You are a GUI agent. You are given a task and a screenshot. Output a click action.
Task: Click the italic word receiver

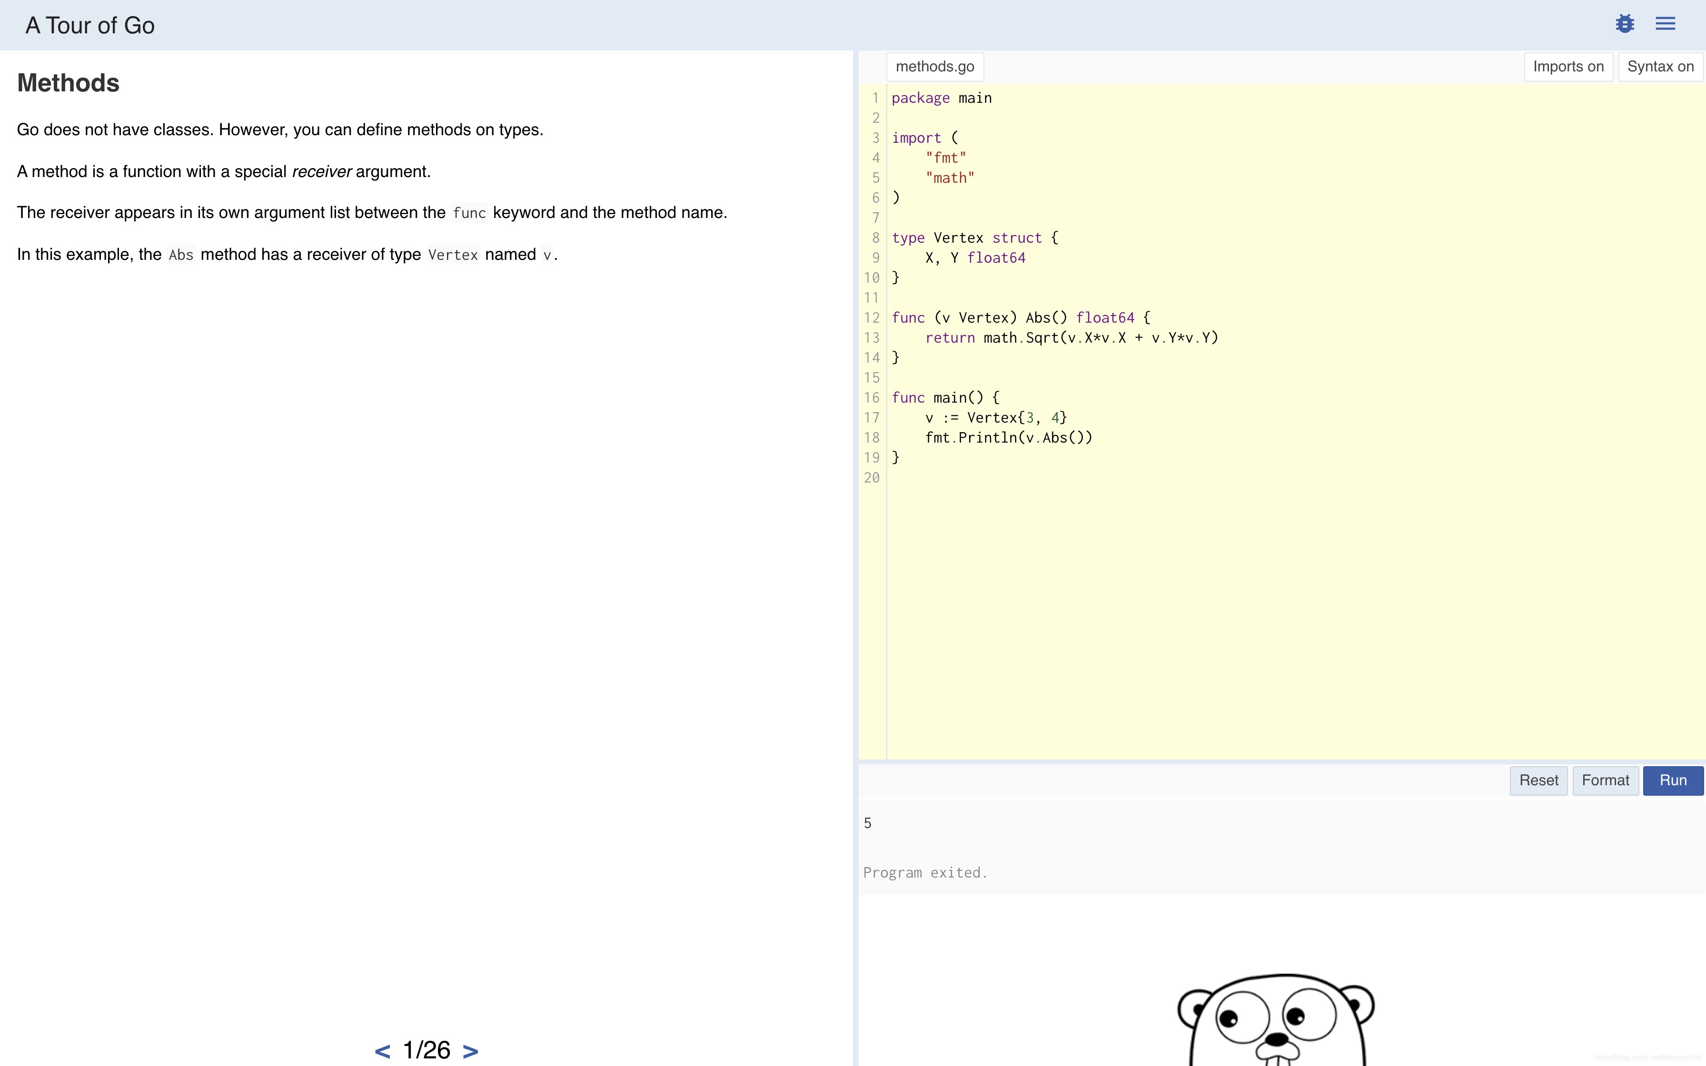[x=321, y=171]
